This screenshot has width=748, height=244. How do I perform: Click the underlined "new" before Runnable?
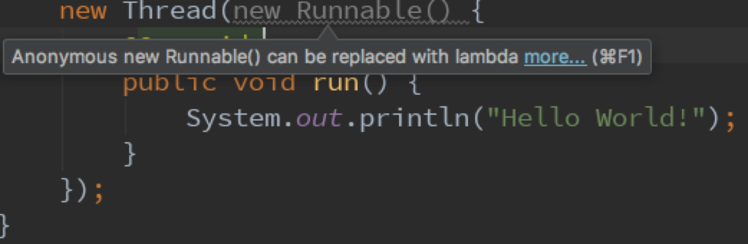257,11
